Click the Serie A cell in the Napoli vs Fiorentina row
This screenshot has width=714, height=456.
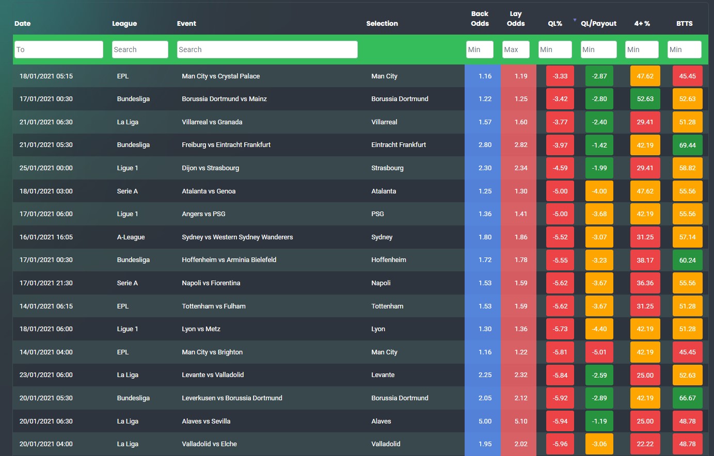click(127, 283)
